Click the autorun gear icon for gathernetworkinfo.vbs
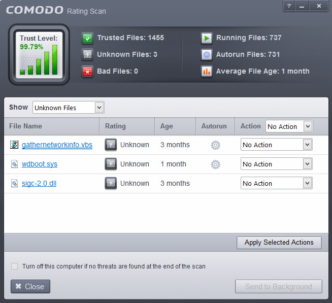The height and width of the screenshot is (303, 332). [216, 145]
